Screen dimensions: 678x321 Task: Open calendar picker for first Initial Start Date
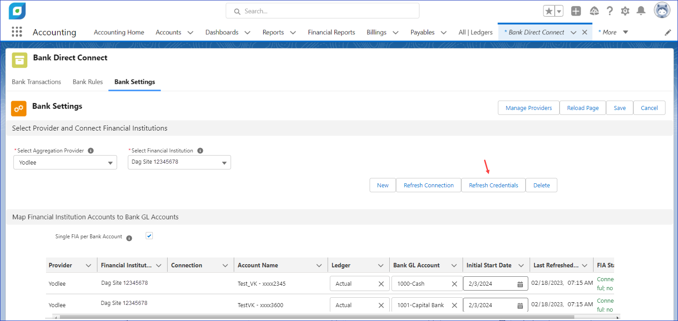[x=520, y=284]
